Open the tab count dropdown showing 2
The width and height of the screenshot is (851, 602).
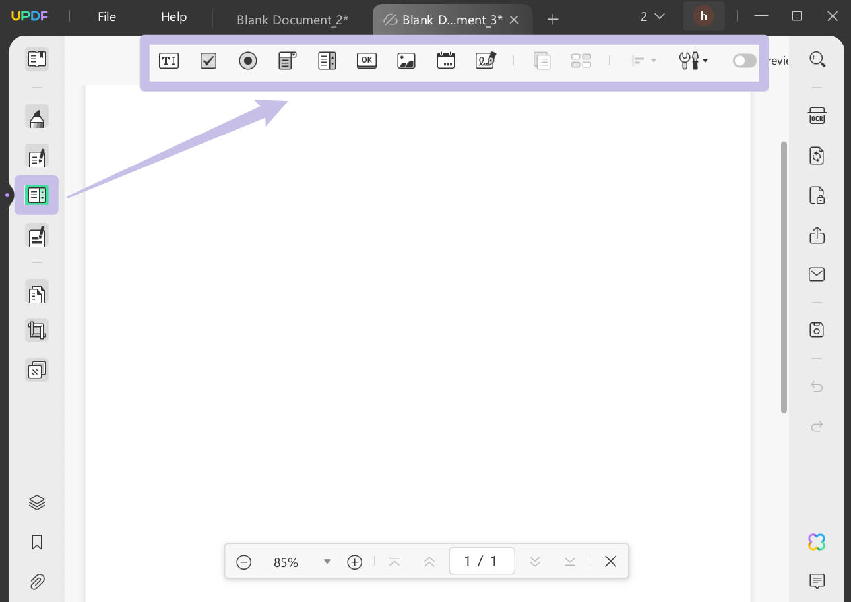click(652, 16)
